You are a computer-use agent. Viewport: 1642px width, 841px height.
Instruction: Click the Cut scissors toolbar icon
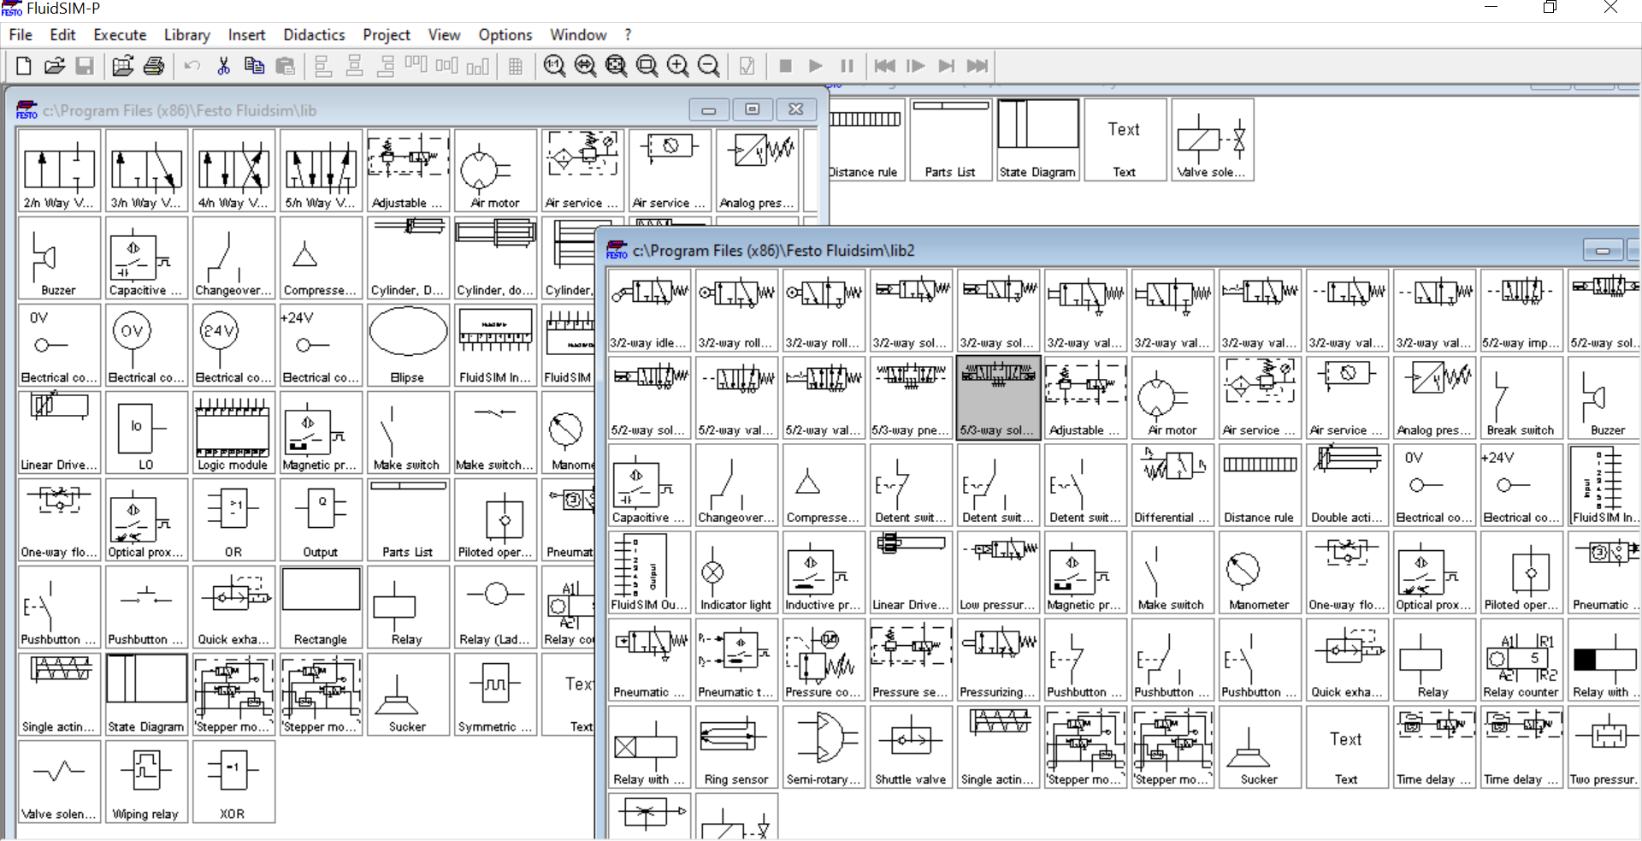coord(224,66)
